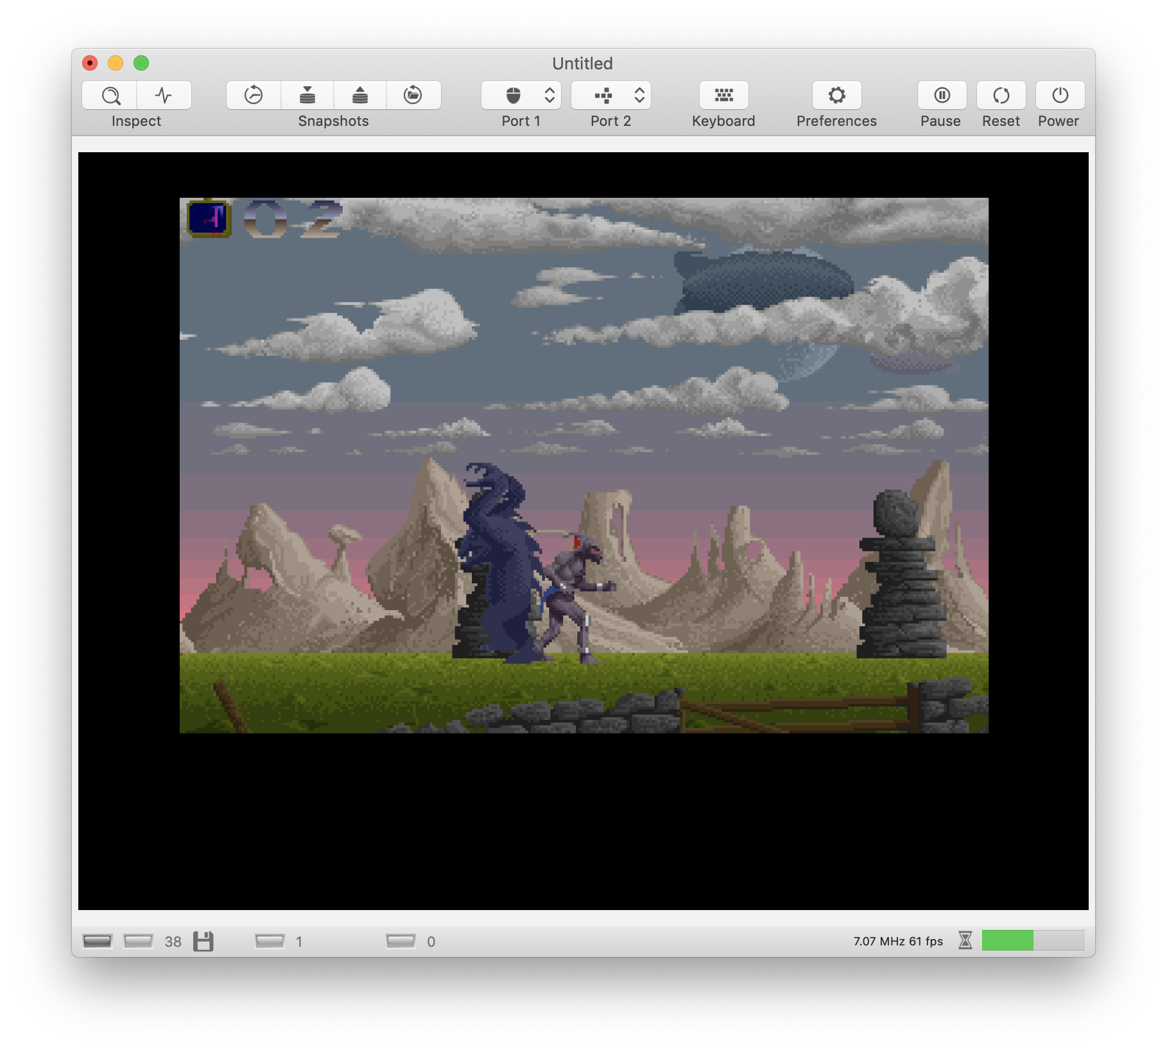Image resolution: width=1167 pixels, height=1052 pixels.
Task: Click the green activity bar
Action: coord(1033,941)
